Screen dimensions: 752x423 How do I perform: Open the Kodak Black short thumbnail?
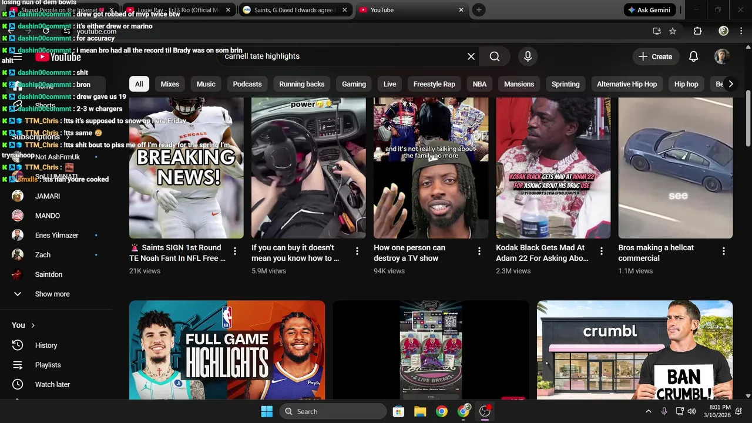tap(553, 168)
